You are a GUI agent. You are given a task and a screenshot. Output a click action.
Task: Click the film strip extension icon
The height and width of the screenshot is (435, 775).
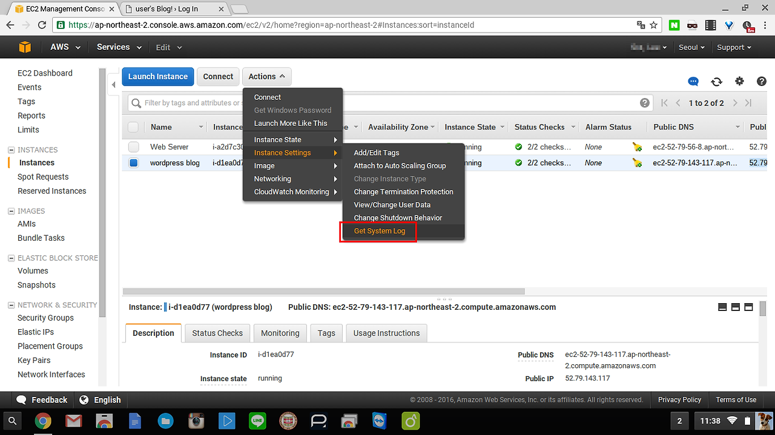711,25
